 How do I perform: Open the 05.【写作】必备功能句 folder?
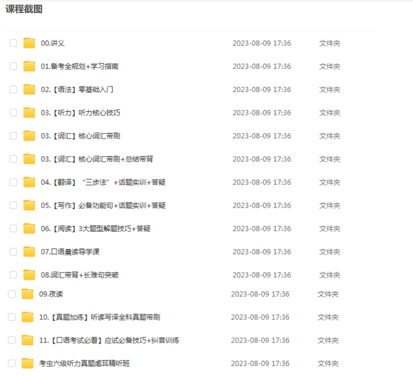(103, 205)
